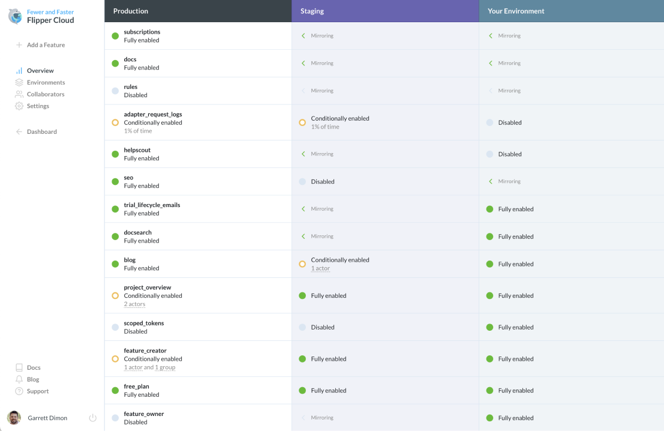The height and width of the screenshot is (431, 664).
Task: Click the Mirroring chevron for docs in Staging
Action: point(301,63)
